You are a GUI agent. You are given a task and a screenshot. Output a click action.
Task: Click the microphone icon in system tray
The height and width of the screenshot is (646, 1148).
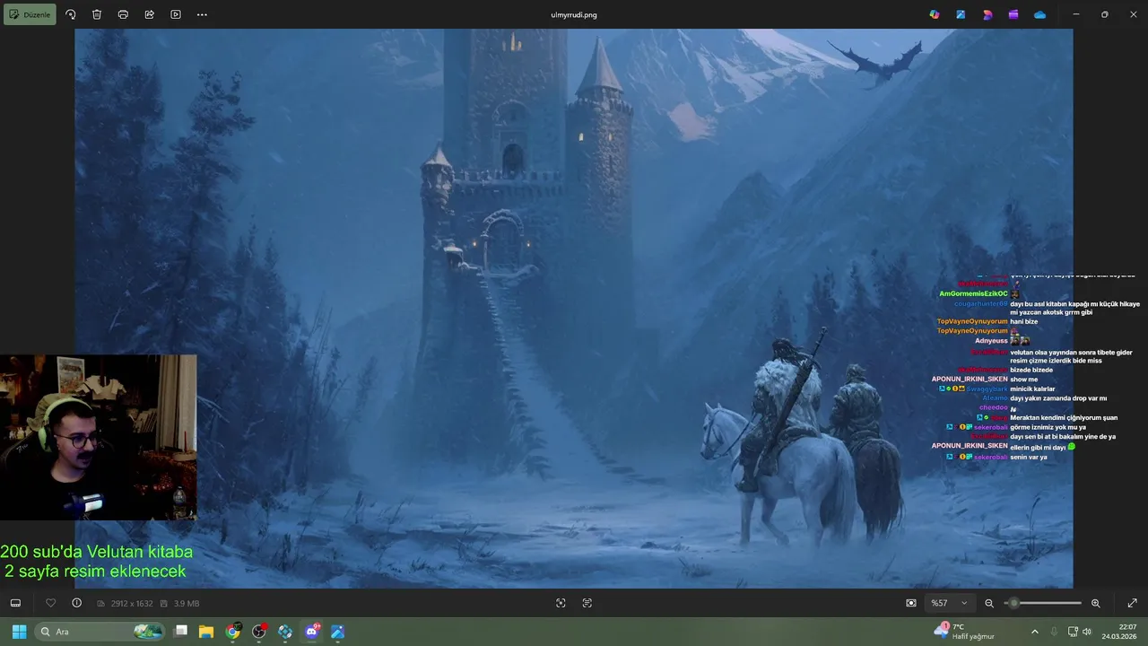pyautogui.click(x=1054, y=632)
